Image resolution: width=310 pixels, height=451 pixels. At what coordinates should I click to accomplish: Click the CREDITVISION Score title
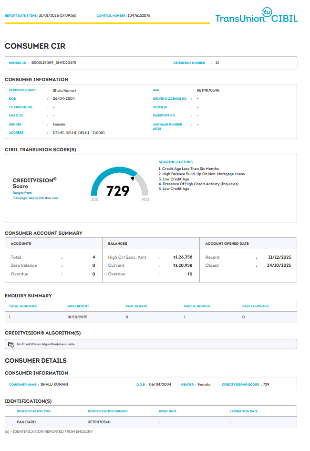(34, 183)
